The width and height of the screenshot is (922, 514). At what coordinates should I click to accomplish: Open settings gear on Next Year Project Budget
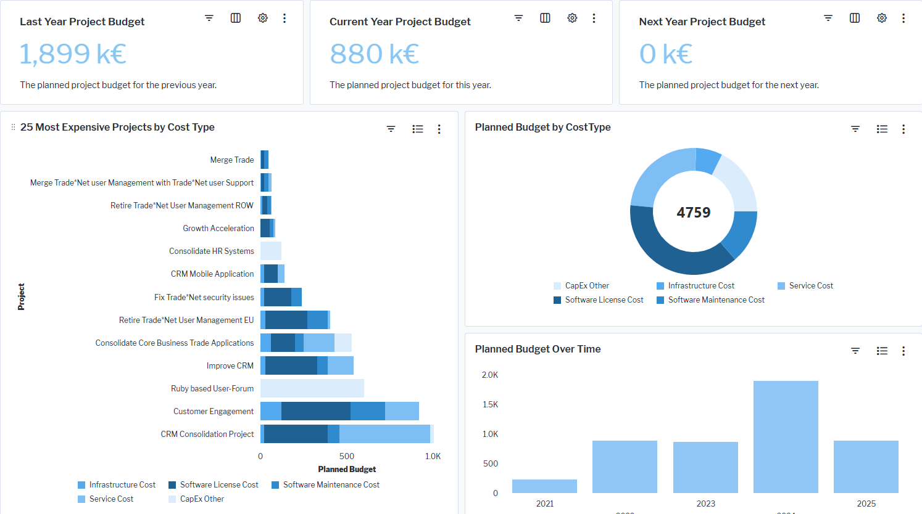(882, 18)
